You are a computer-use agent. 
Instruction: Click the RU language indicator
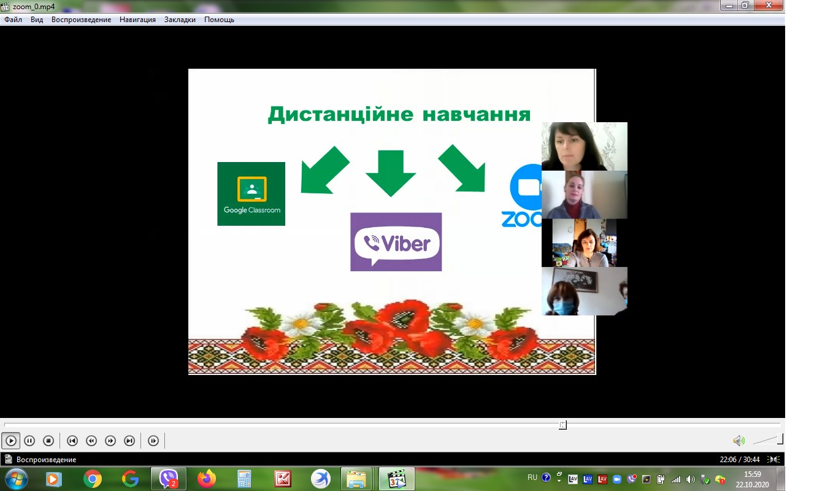click(532, 477)
